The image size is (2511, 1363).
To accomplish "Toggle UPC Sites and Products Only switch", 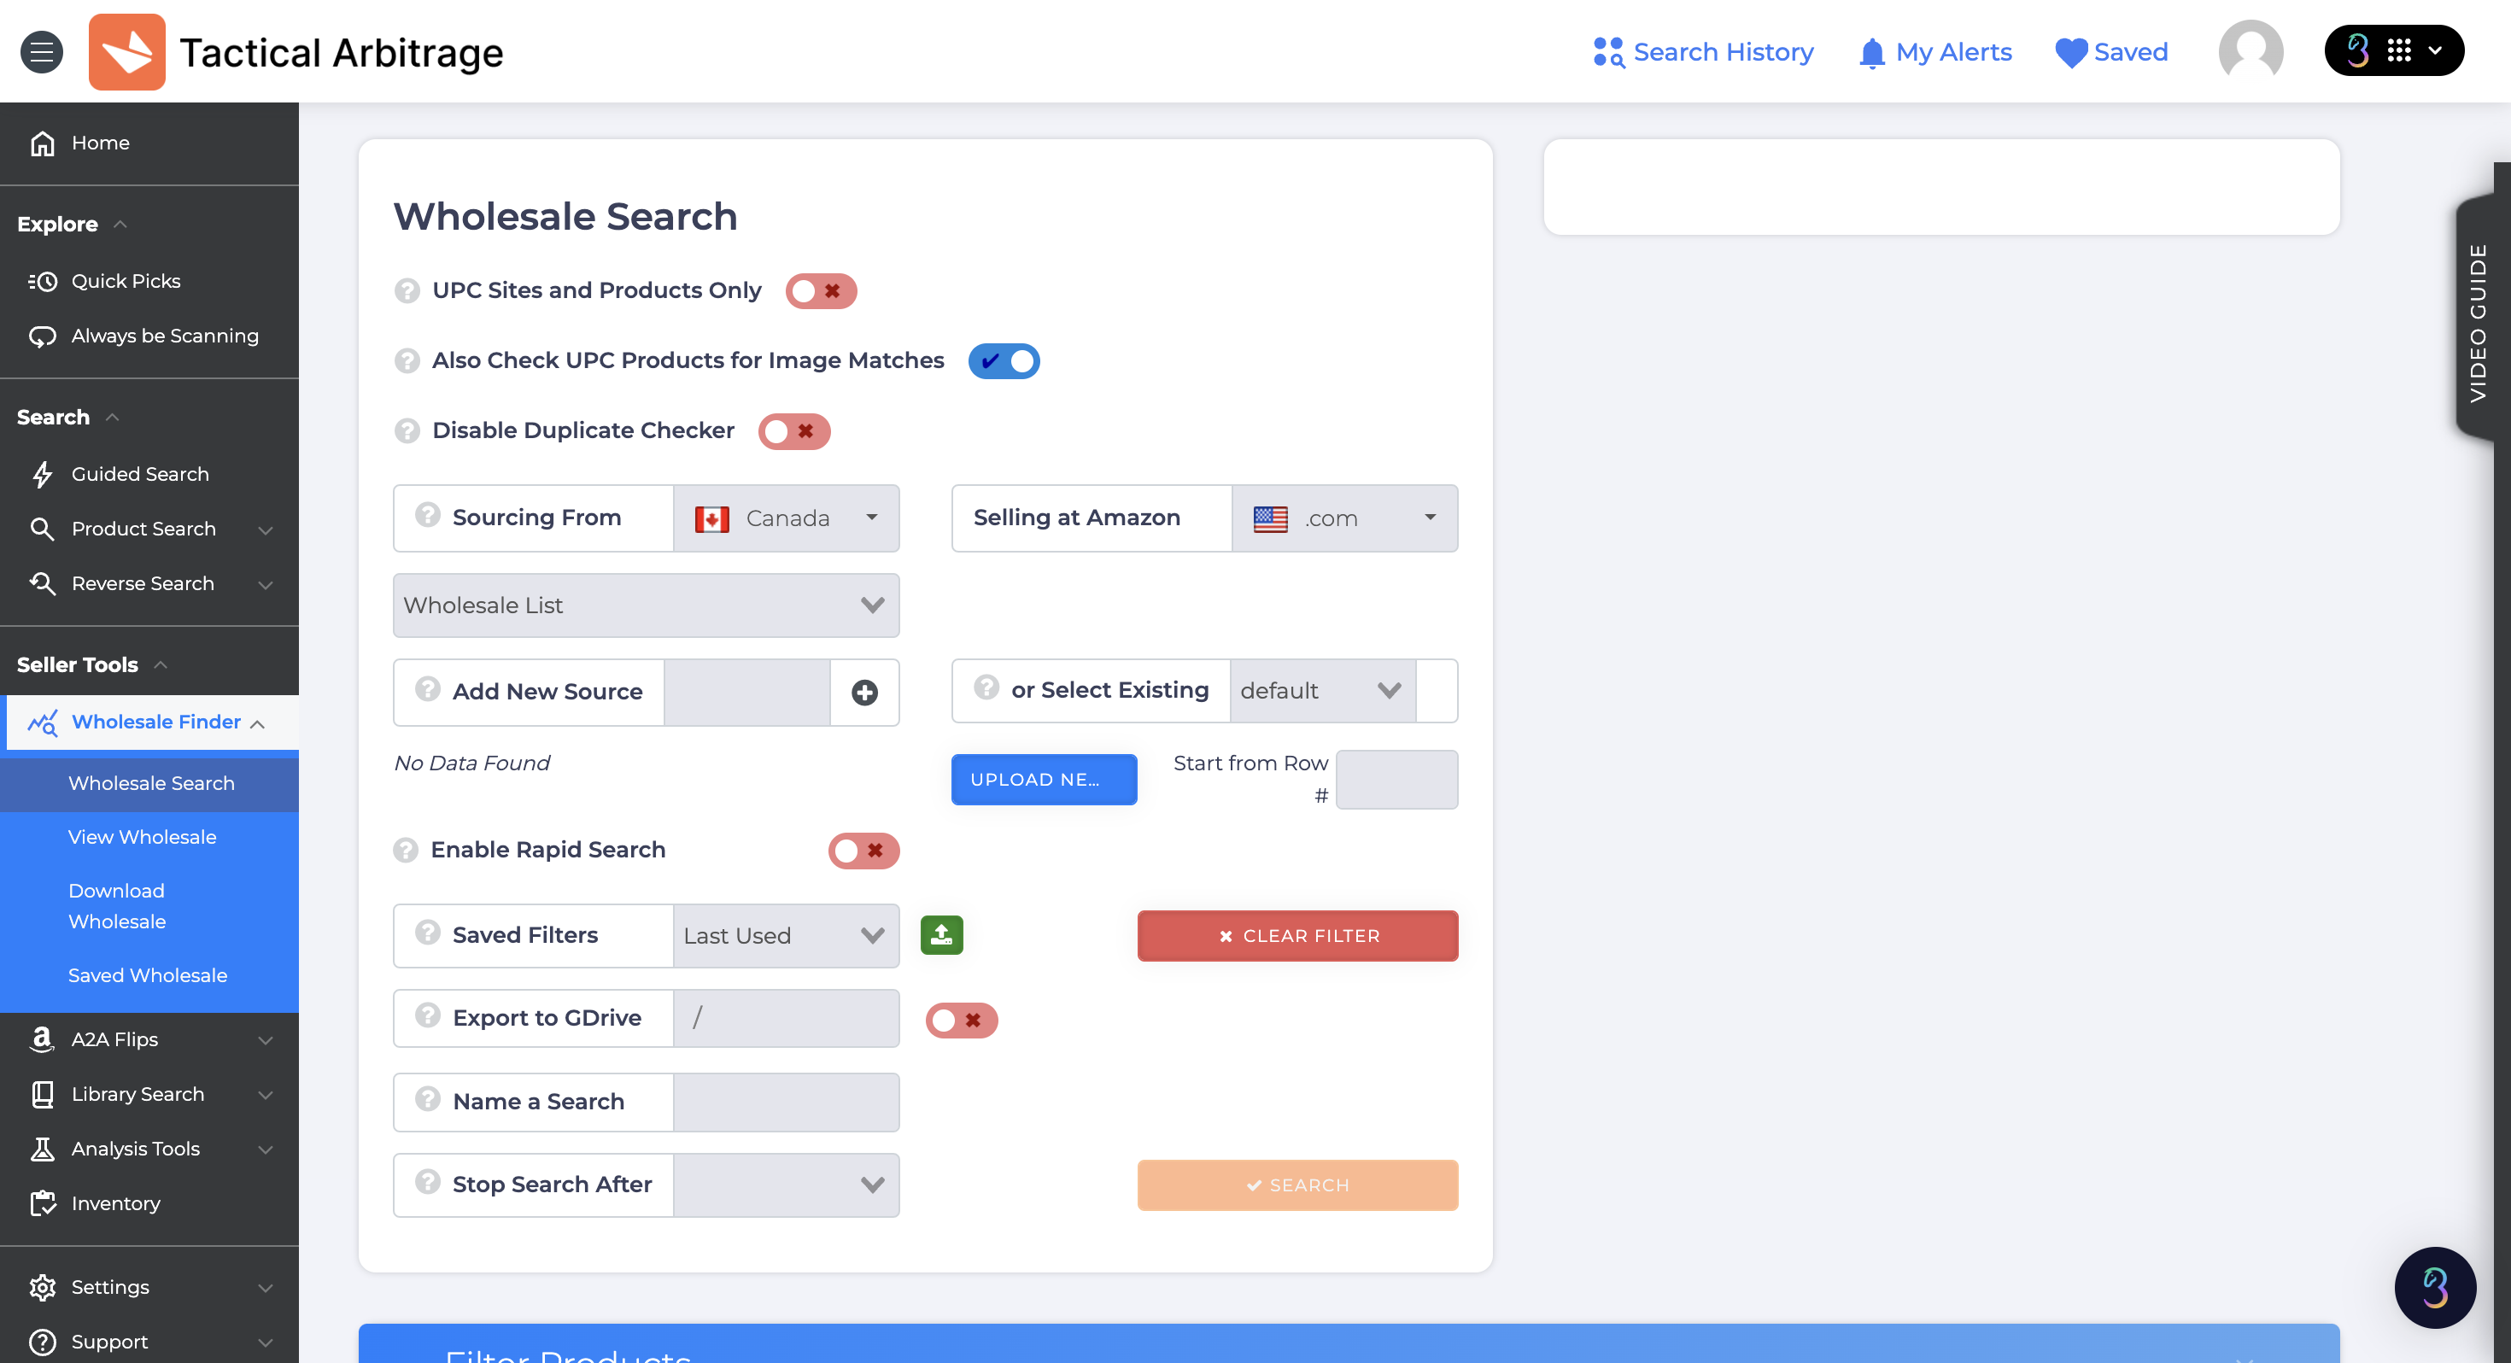I will 821,291.
